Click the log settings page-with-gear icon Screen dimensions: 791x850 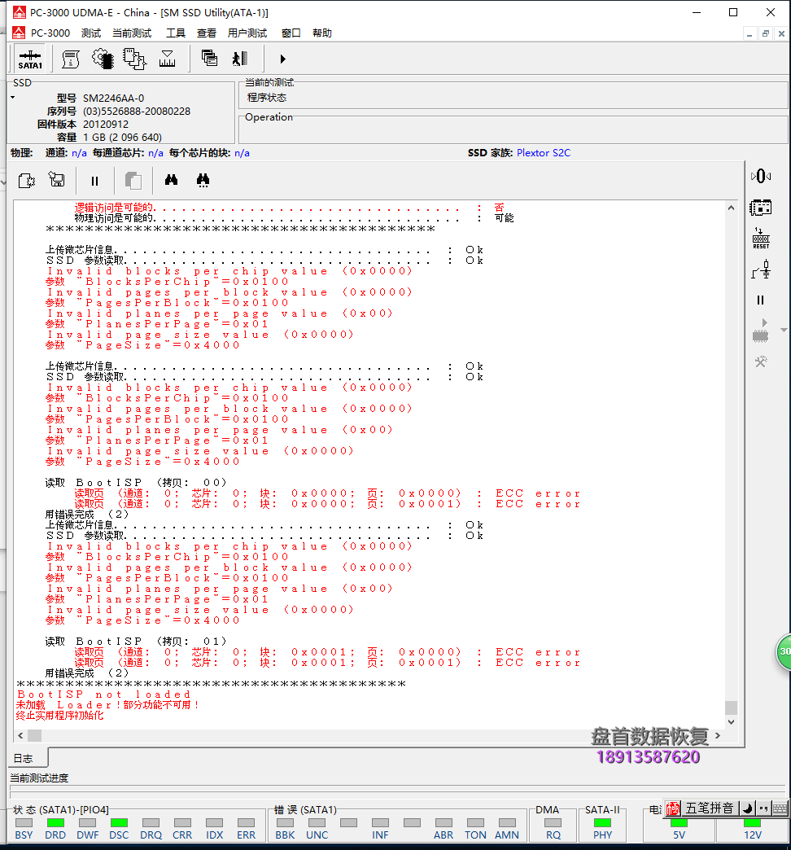27,181
